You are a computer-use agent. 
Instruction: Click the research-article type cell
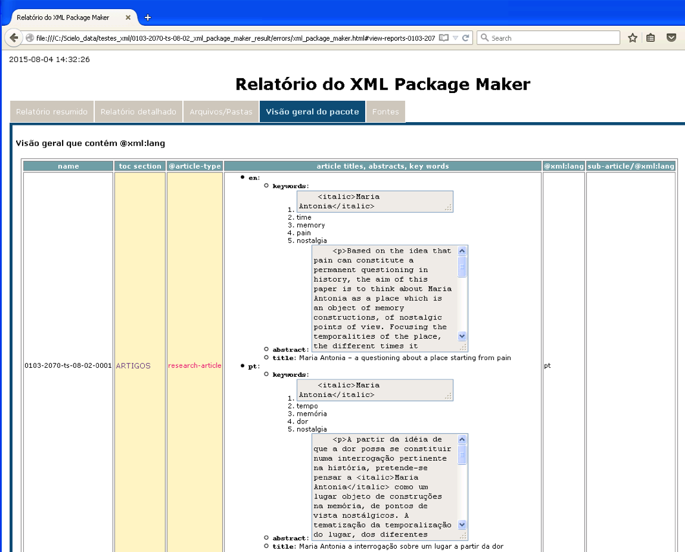(x=195, y=365)
